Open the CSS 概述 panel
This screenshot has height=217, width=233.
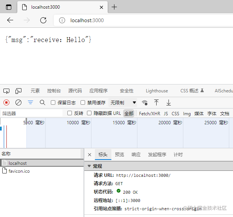click(189, 91)
